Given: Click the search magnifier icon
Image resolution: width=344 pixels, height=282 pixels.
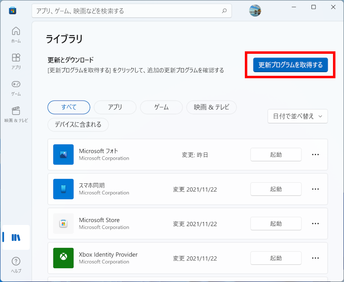Looking at the screenshot, I should [224, 11].
